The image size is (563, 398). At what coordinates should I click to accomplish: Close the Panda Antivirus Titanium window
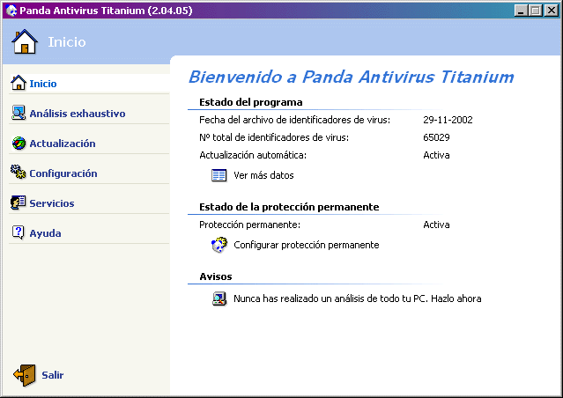pos(551,11)
